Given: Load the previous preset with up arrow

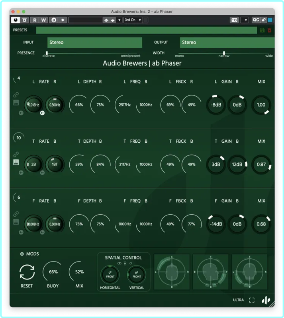Looking at the screenshot, I should click(x=106, y=20).
